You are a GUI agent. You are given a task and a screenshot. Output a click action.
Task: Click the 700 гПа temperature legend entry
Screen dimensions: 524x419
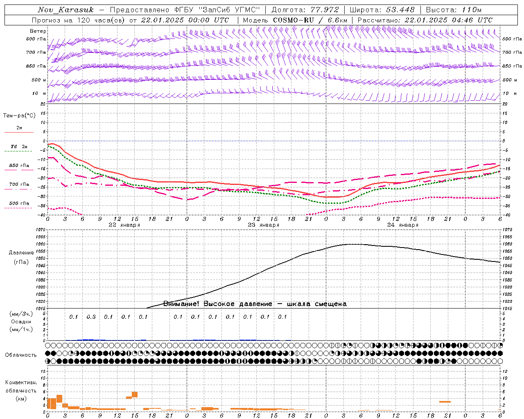19,185
